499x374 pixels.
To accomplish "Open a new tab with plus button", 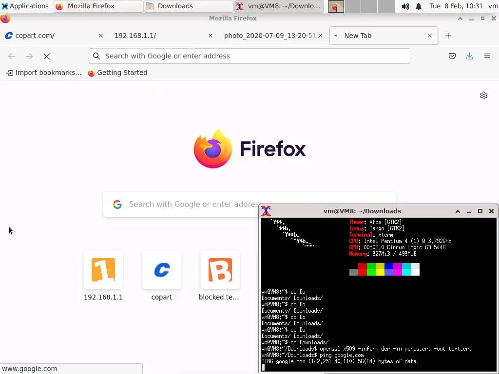I will coord(448,36).
